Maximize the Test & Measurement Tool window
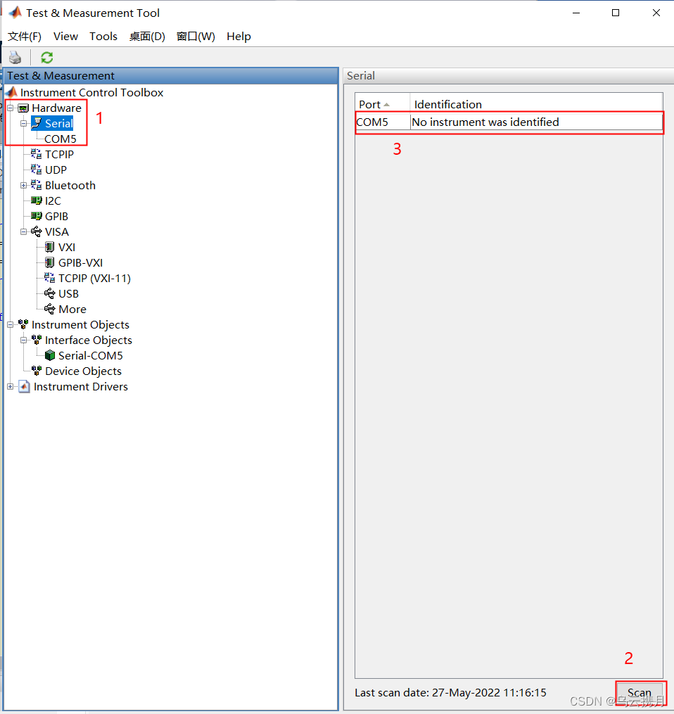The image size is (674, 714). click(615, 13)
